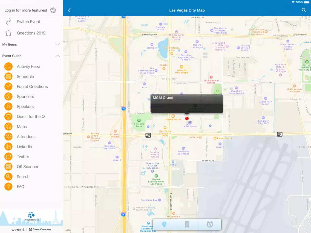Open the QR Scanner icon
The image size is (311, 233).
[8, 167]
